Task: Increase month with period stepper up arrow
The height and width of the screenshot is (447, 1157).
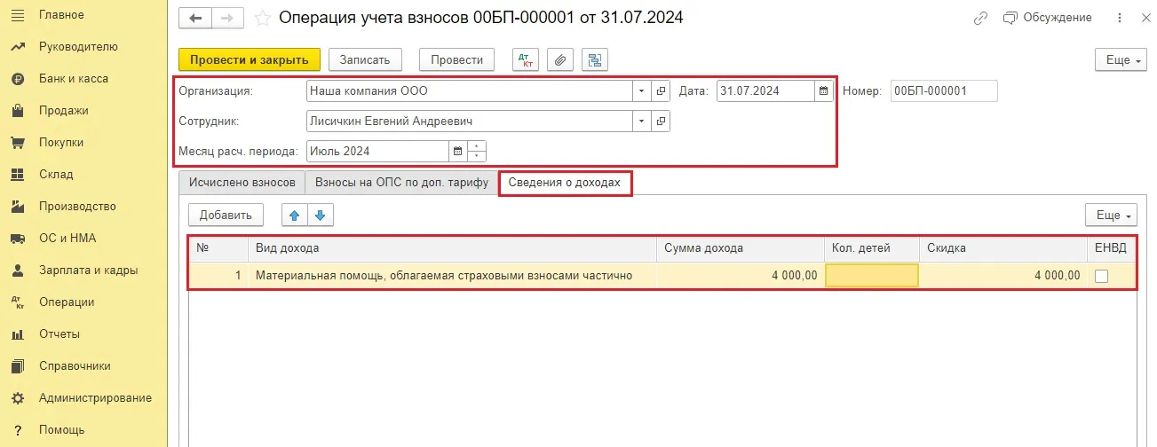Action: pos(478,146)
